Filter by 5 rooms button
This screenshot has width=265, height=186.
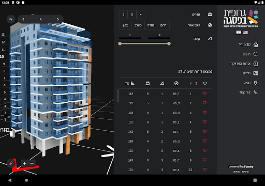(132, 14)
